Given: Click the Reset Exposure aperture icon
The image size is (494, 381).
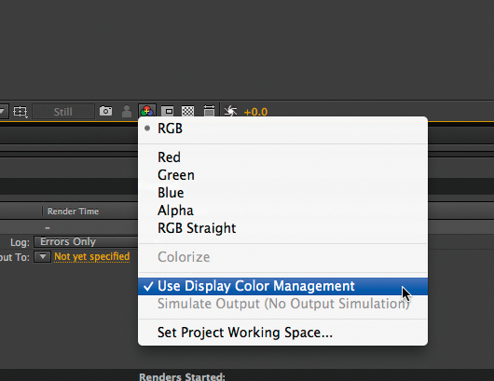Looking at the screenshot, I should (230, 111).
